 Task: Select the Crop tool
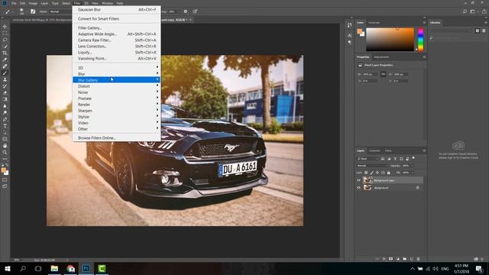tap(5, 53)
